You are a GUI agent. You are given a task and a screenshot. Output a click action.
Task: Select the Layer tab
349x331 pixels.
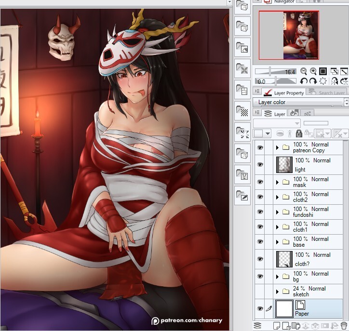(274, 114)
